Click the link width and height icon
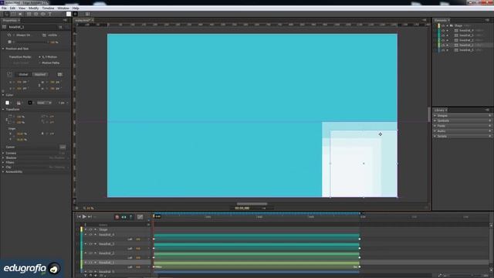This screenshot has height=278, width=494. pyautogui.click(x=39, y=85)
